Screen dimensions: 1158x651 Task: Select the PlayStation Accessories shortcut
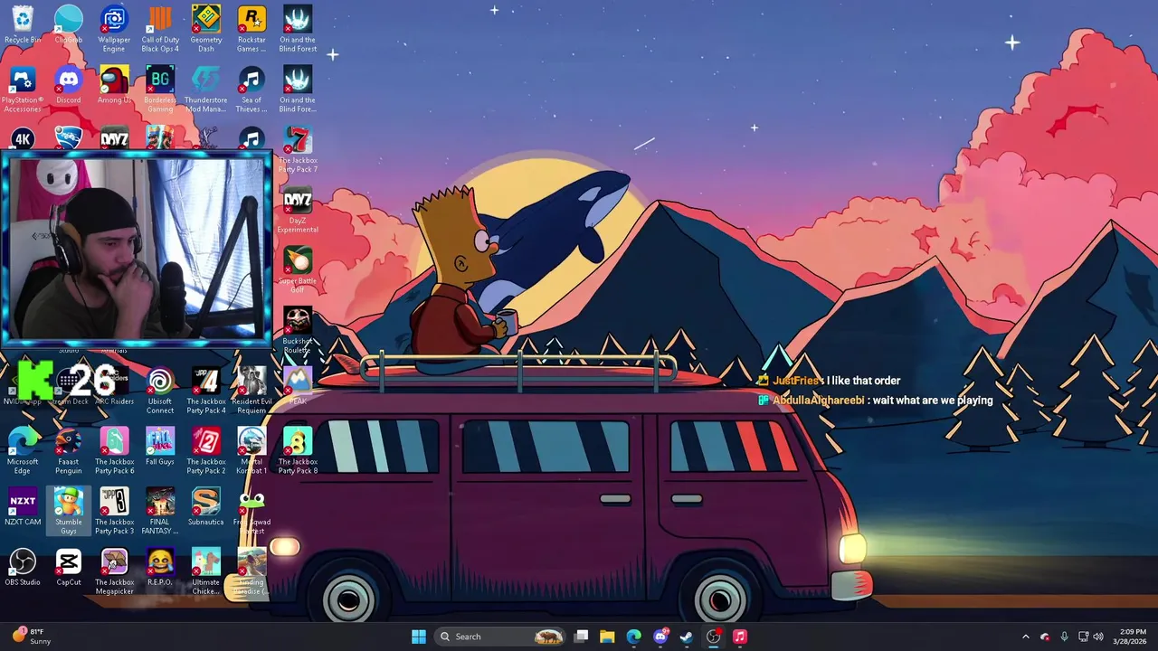(23, 90)
